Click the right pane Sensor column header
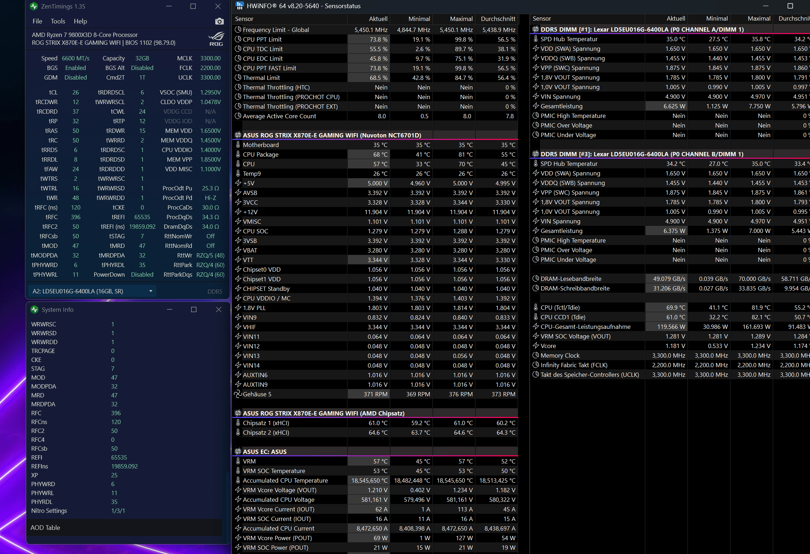 pyautogui.click(x=588, y=18)
